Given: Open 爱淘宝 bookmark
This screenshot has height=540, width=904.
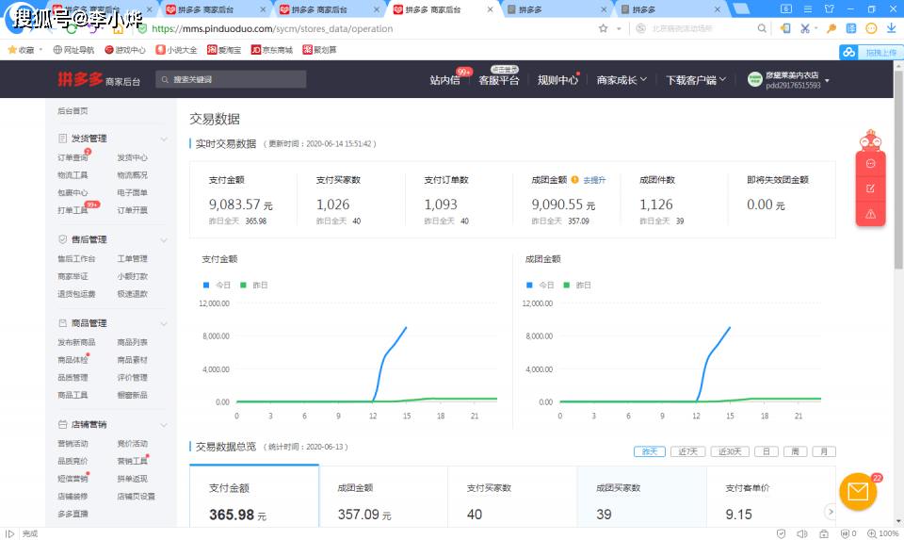Looking at the screenshot, I should (x=224, y=50).
